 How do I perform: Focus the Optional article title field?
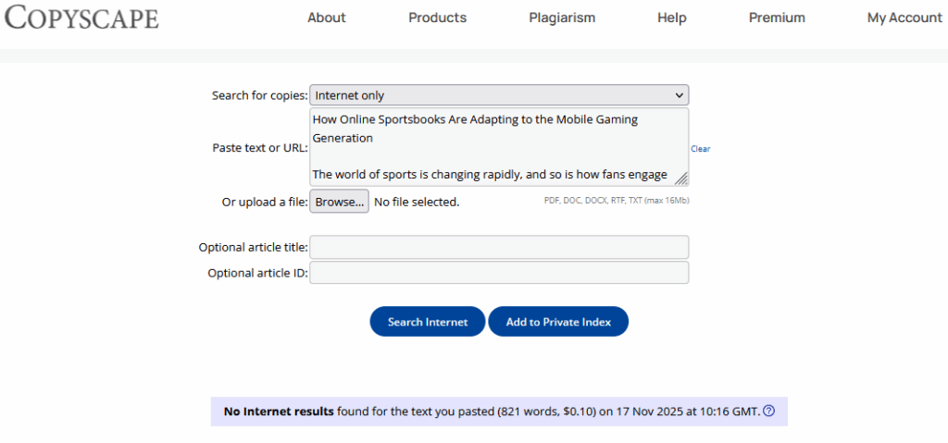(x=499, y=247)
